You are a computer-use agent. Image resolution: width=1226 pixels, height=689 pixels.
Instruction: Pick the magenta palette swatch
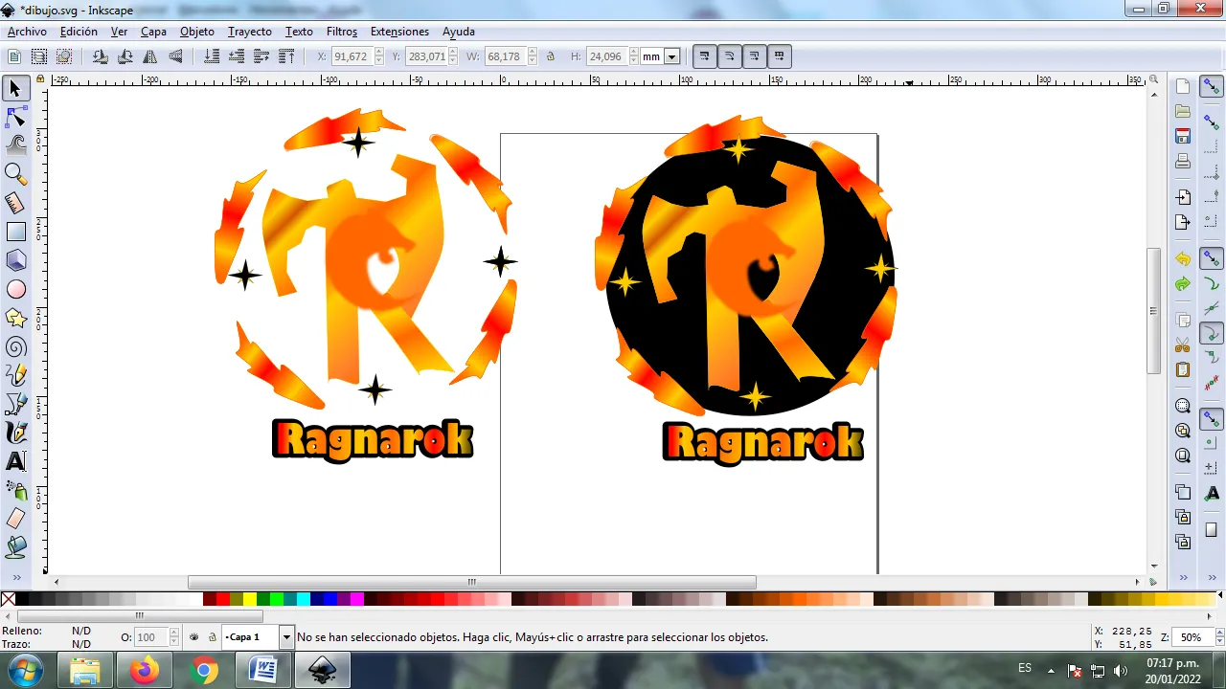(x=356, y=600)
